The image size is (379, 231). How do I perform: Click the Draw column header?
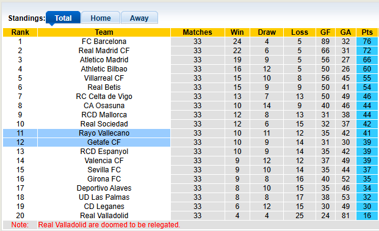coord(267,32)
